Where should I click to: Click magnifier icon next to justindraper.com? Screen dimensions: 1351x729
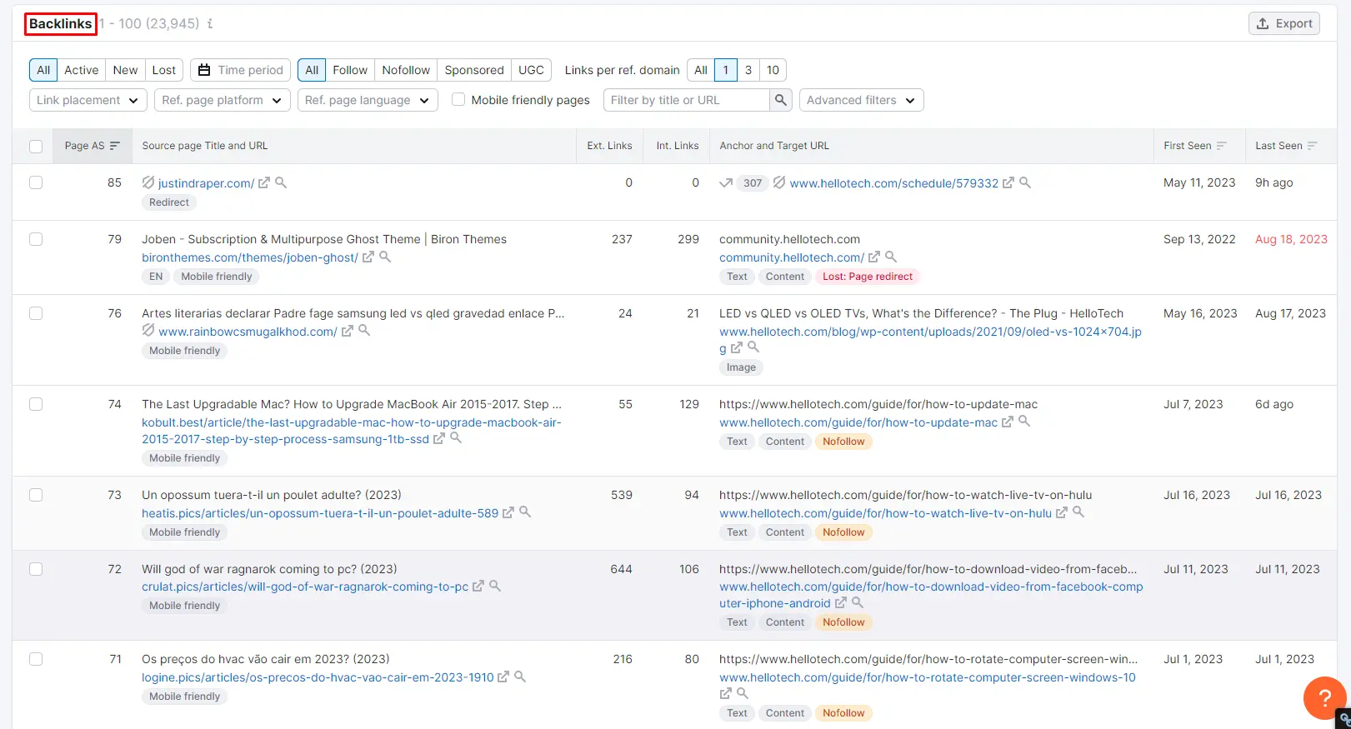[281, 182]
